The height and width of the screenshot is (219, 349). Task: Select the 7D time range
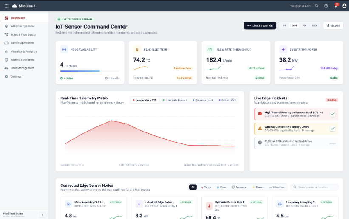point(304,25)
